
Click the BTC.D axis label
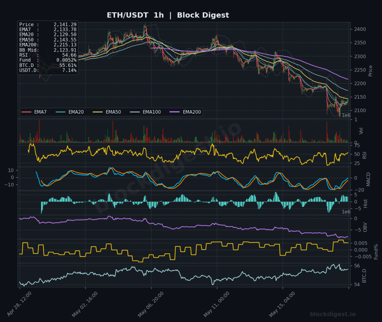(x=364, y=276)
